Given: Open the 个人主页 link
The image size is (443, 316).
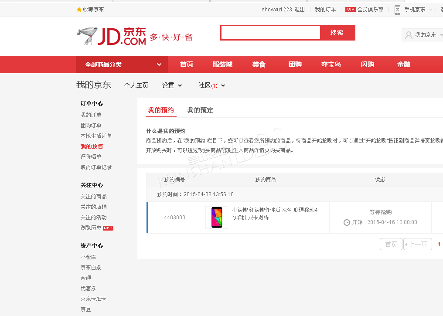Looking at the screenshot, I should tap(136, 85).
